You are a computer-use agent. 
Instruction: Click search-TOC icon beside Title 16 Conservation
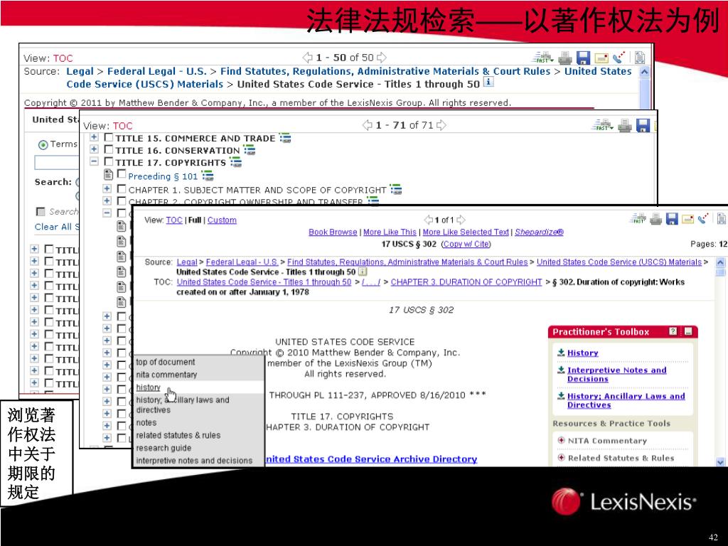pos(250,151)
